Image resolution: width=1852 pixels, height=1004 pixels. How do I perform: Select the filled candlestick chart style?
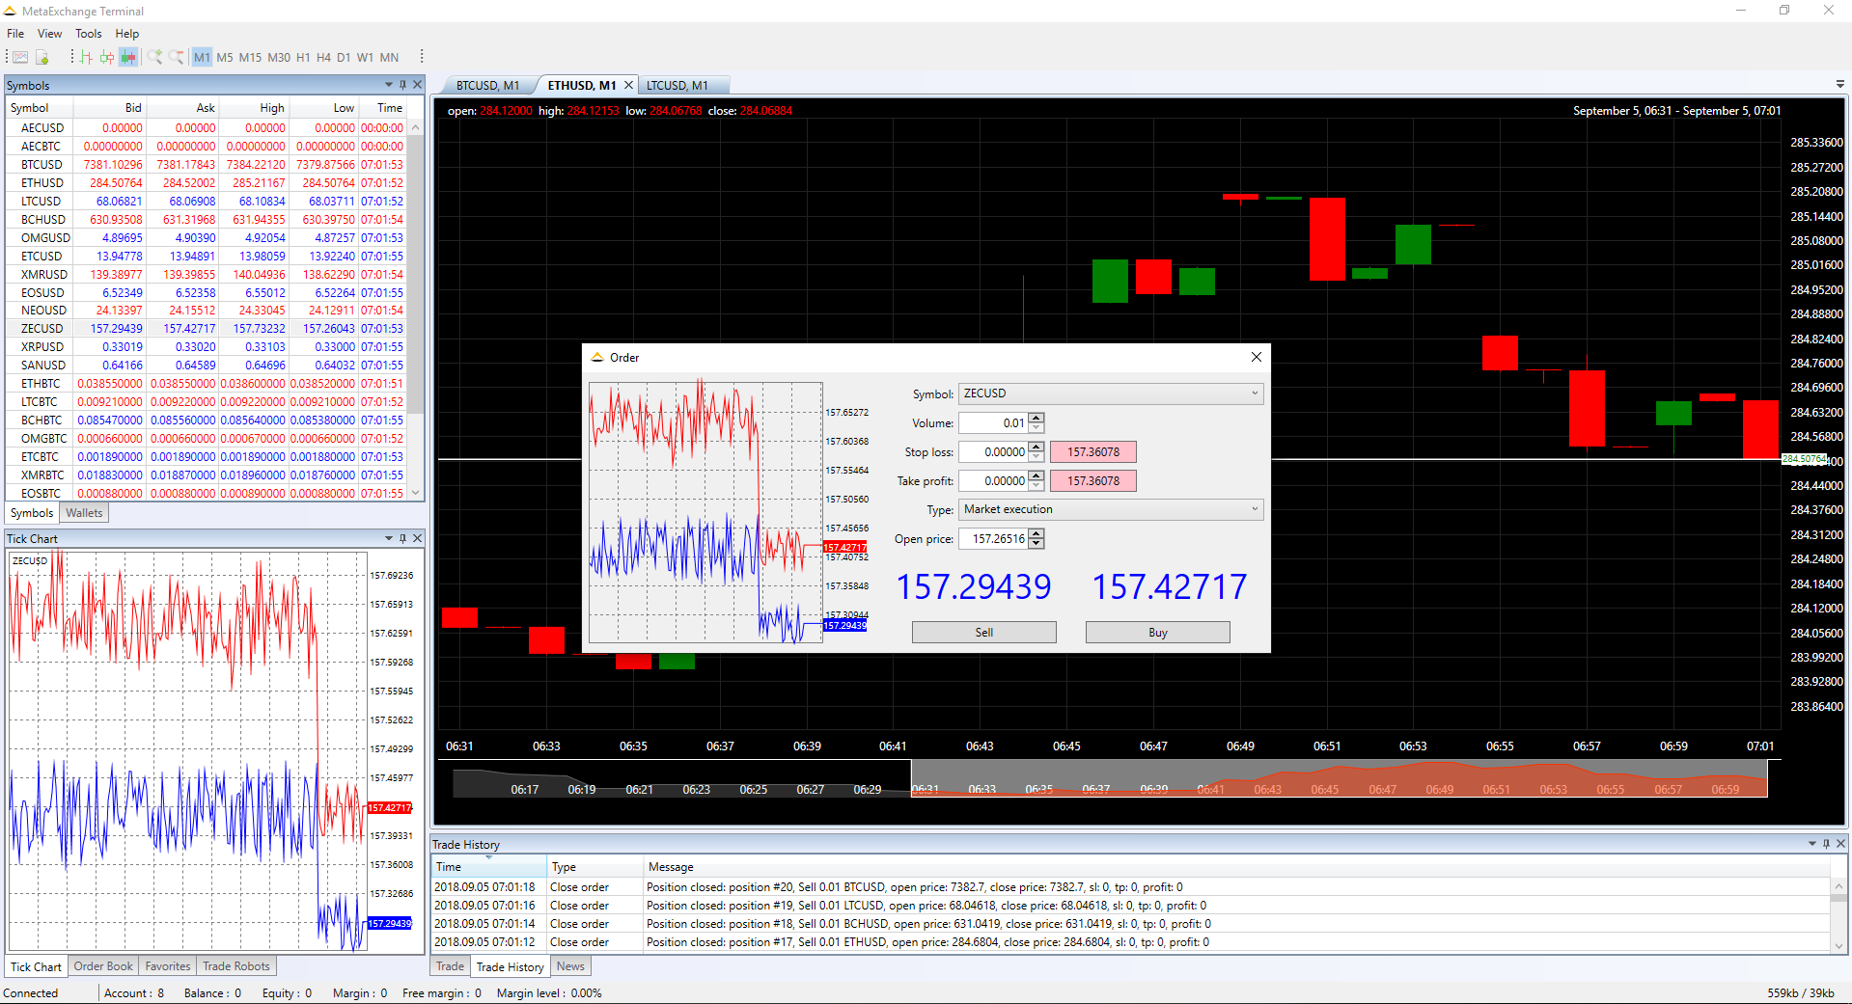point(128,58)
